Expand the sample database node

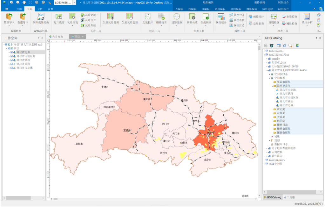[267, 59]
